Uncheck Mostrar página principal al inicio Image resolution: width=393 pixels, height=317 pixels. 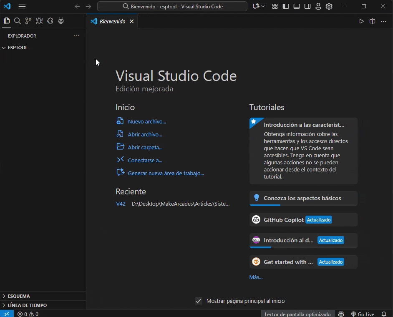(199, 301)
